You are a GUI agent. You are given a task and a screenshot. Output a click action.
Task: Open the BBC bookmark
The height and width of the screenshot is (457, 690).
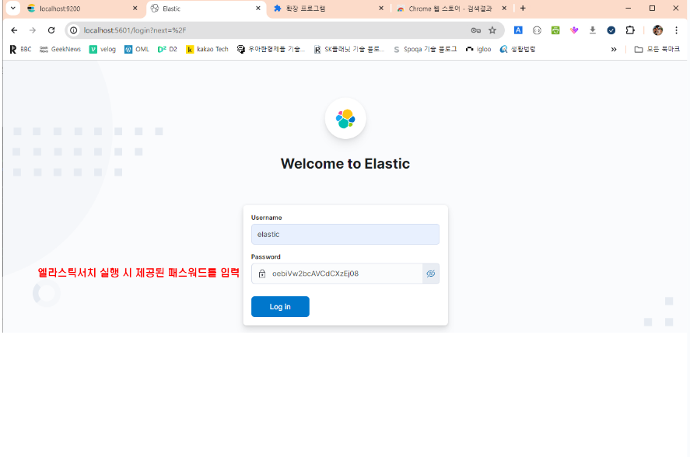tap(20, 49)
